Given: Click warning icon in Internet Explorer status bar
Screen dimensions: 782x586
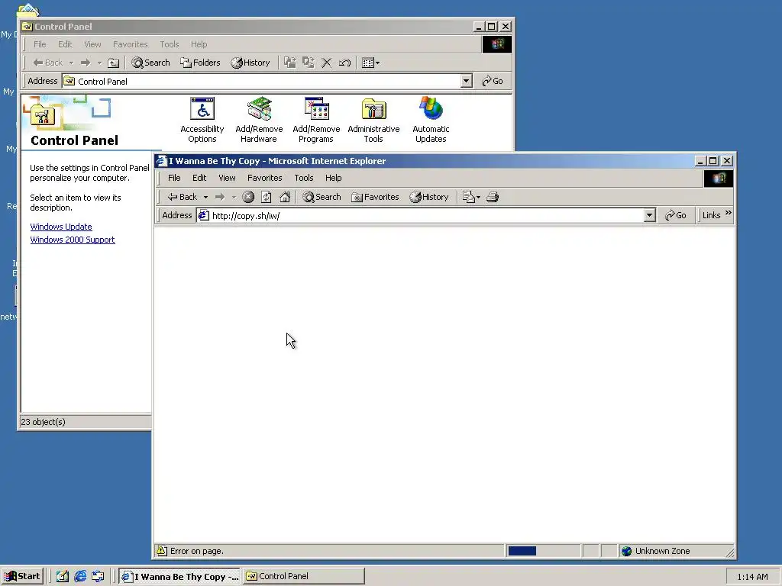Looking at the screenshot, I should click(x=162, y=551).
